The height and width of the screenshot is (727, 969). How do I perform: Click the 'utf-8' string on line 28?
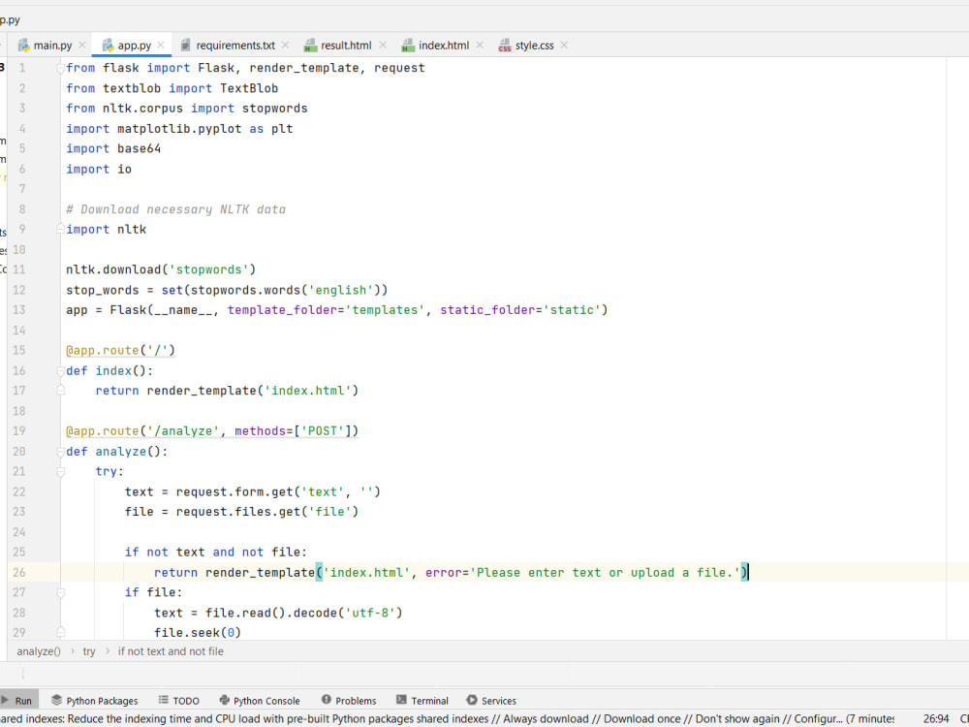pos(370,613)
